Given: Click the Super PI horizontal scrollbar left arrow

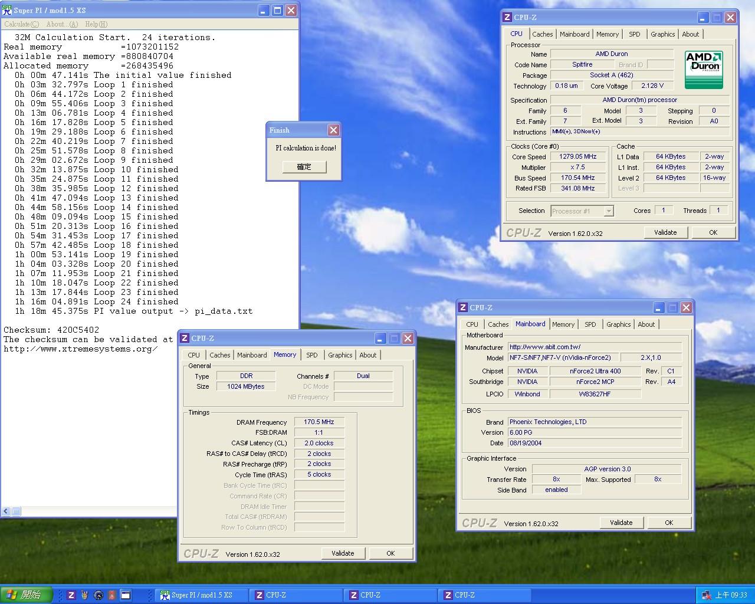Looking at the screenshot, I should pos(6,511).
